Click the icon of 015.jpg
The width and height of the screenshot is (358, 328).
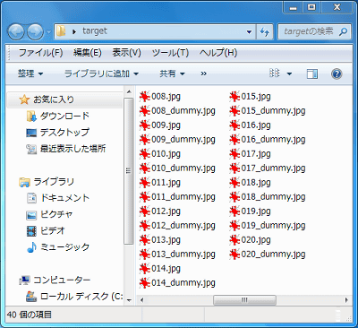[x=234, y=97]
